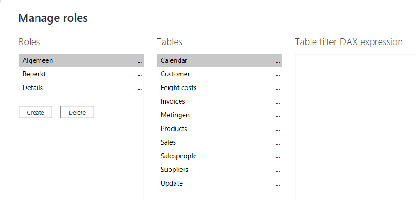Screen dimensions: 416x201
Task: Expand options menu for Products table
Action: [278, 130]
